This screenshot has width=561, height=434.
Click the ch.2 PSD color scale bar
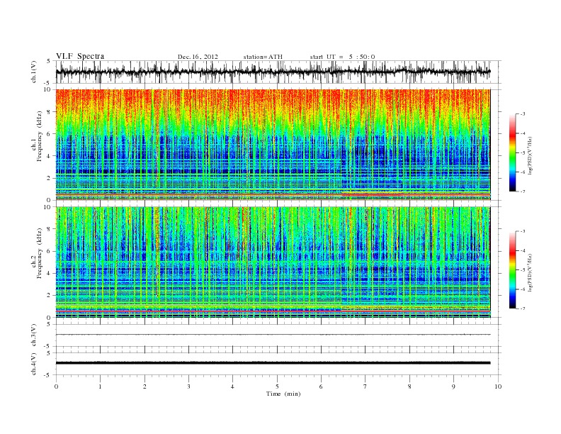coord(513,269)
